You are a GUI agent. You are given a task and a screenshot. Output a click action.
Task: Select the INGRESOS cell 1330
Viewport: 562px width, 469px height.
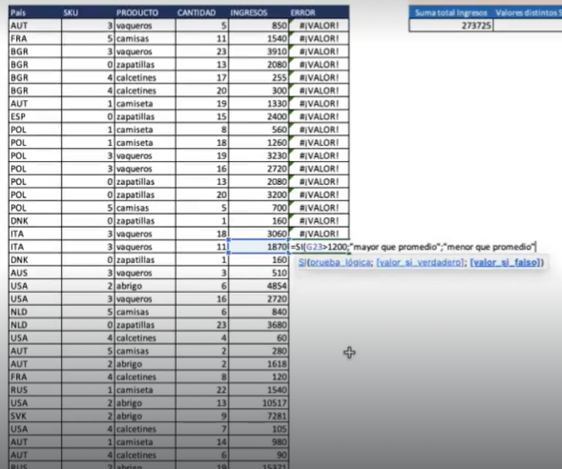click(259, 104)
